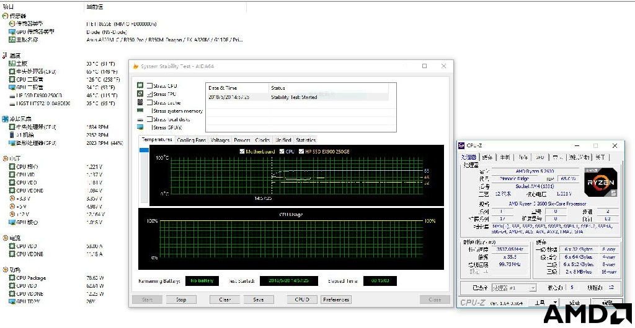Viewport: 635px width, 328px height.
Task: Click the +3.3 V voltage row icon
Action: [12, 198]
